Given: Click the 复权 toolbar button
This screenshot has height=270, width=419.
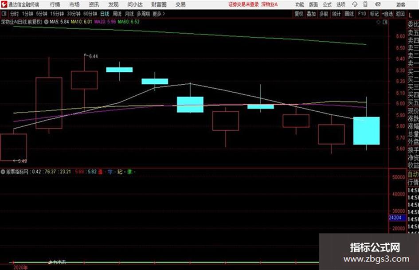Looking at the screenshot, I should (x=299, y=14).
